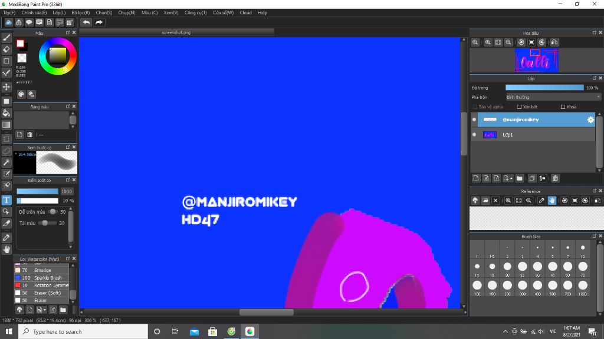Open the Cloud menu
This screenshot has width=604, height=339.
click(x=245, y=13)
